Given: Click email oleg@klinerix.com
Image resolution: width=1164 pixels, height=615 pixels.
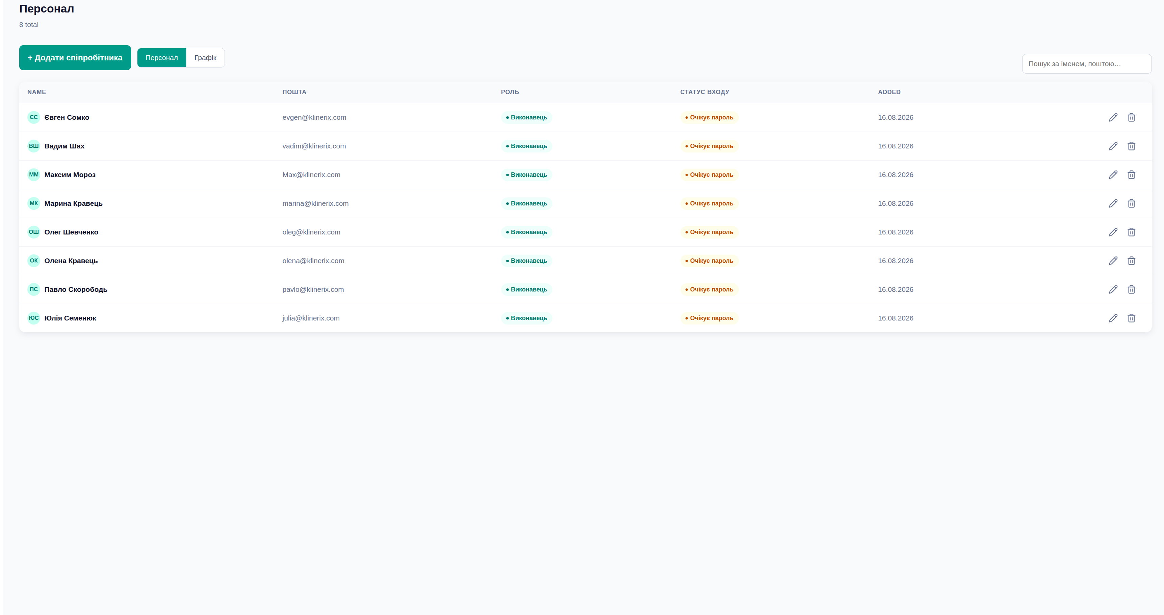Looking at the screenshot, I should pos(311,232).
